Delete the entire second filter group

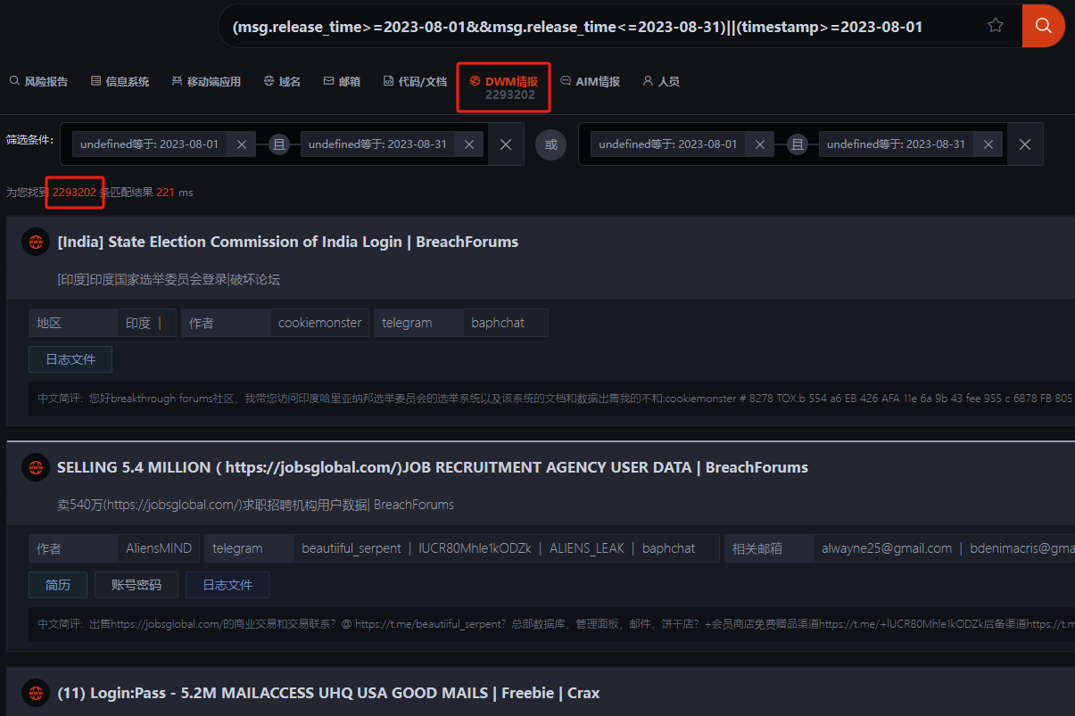[x=1025, y=144]
